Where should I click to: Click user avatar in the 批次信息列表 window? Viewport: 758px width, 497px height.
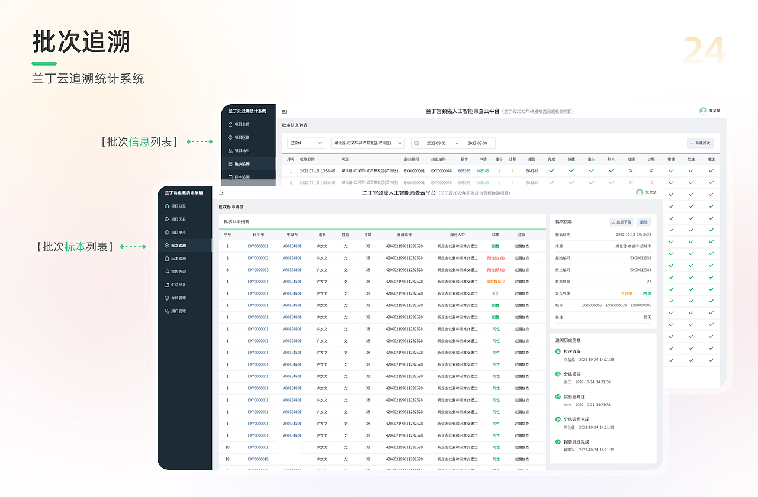point(703,111)
